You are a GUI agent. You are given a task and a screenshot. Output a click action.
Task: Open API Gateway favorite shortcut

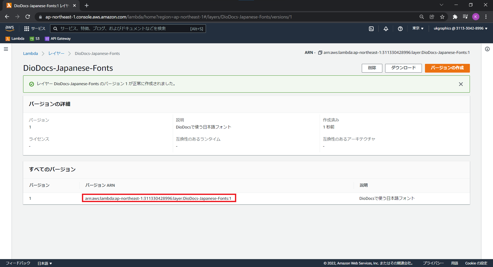pos(58,39)
